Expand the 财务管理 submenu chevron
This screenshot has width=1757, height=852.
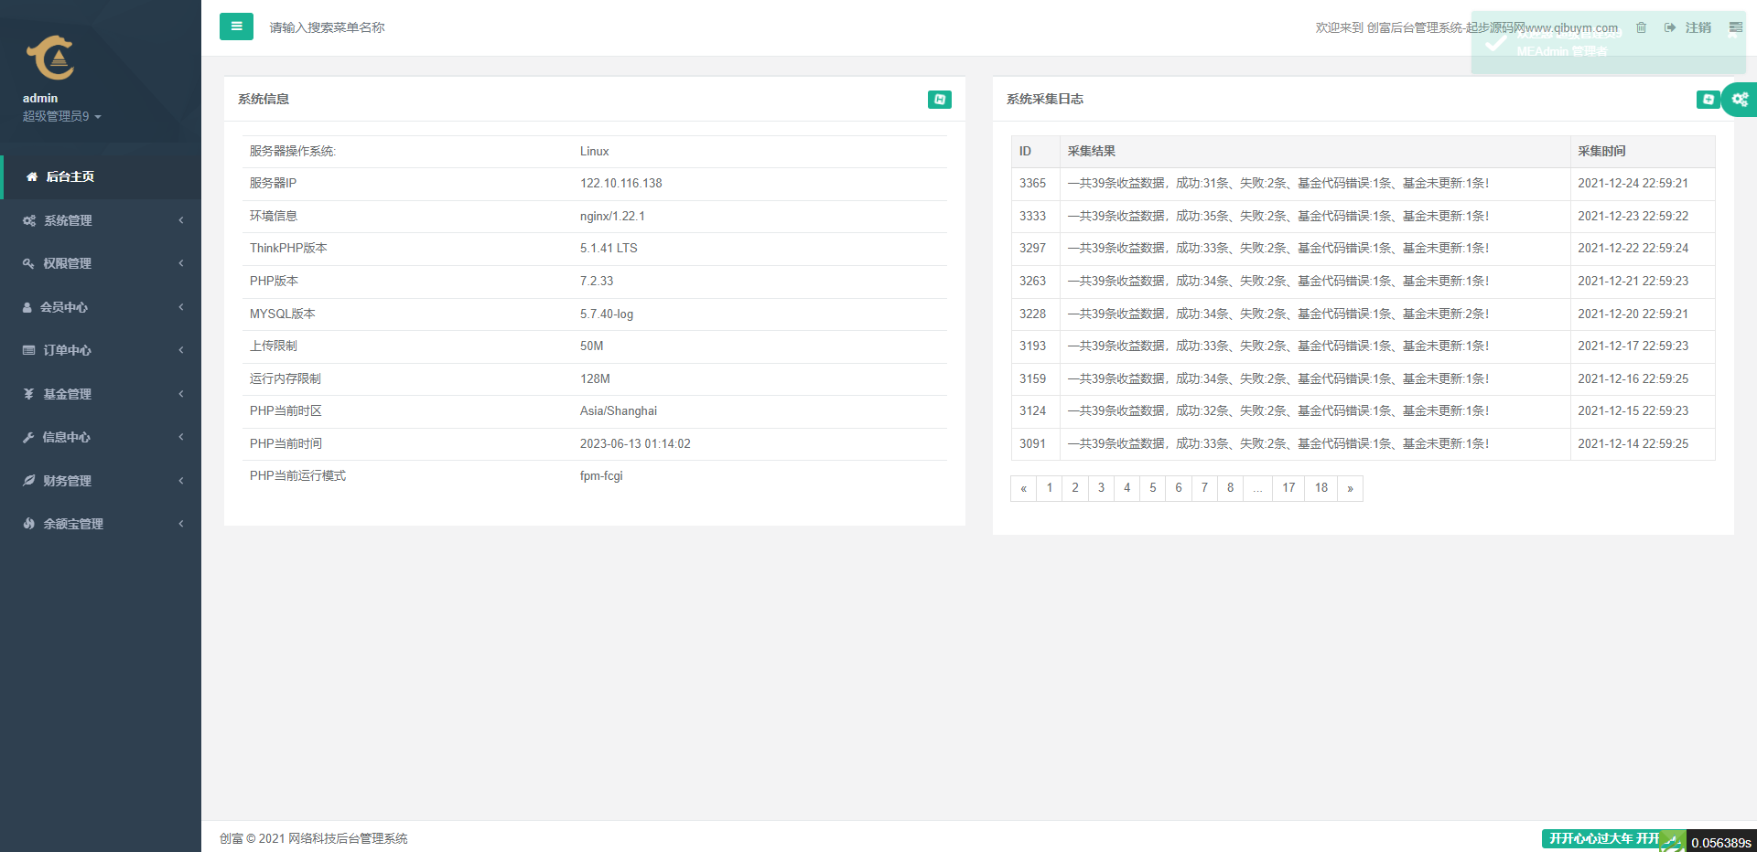click(181, 481)
